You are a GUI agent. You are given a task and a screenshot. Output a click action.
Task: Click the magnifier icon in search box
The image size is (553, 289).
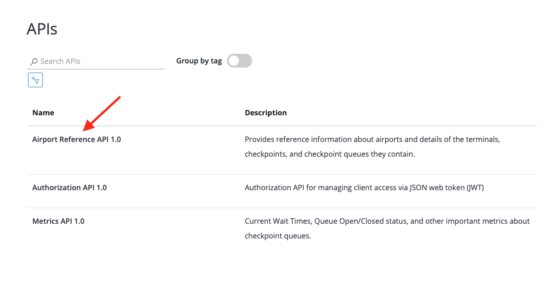34,62
